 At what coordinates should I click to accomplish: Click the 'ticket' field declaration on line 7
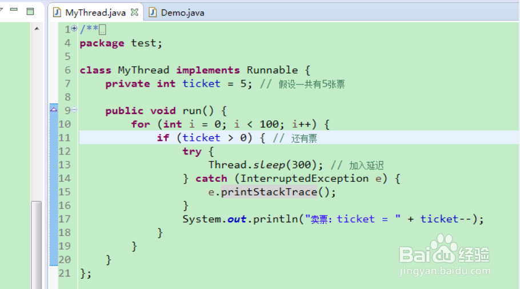tap(201, 84)
